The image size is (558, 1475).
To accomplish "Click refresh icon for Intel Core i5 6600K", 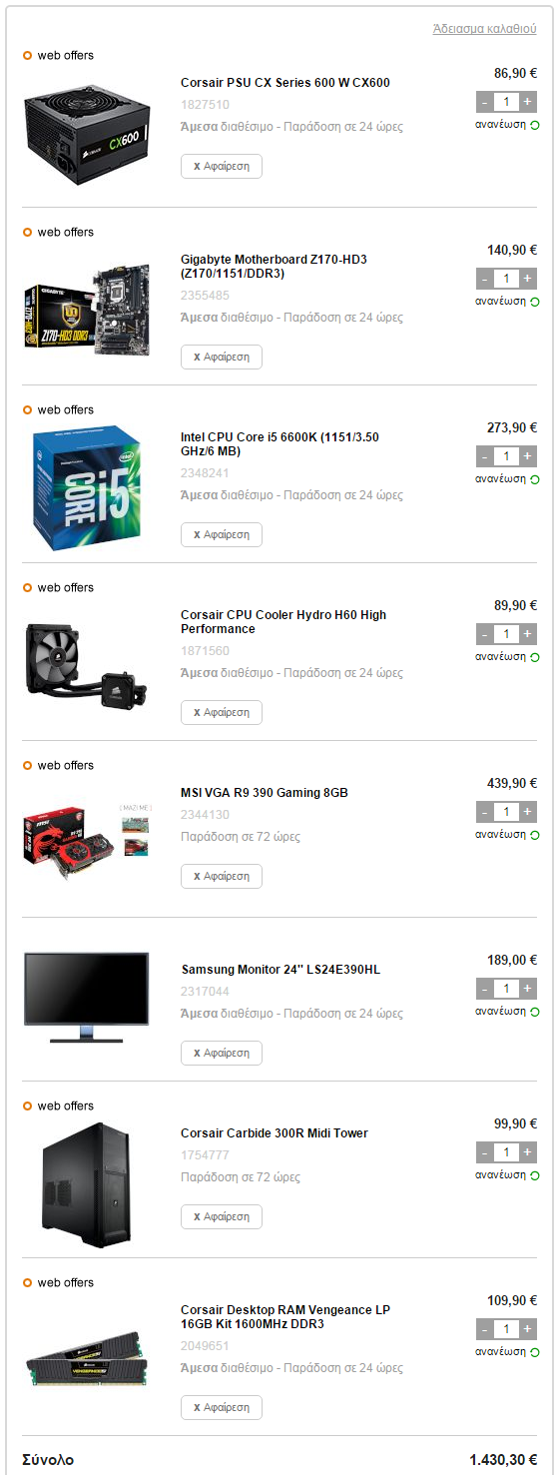I will point(534,479).
